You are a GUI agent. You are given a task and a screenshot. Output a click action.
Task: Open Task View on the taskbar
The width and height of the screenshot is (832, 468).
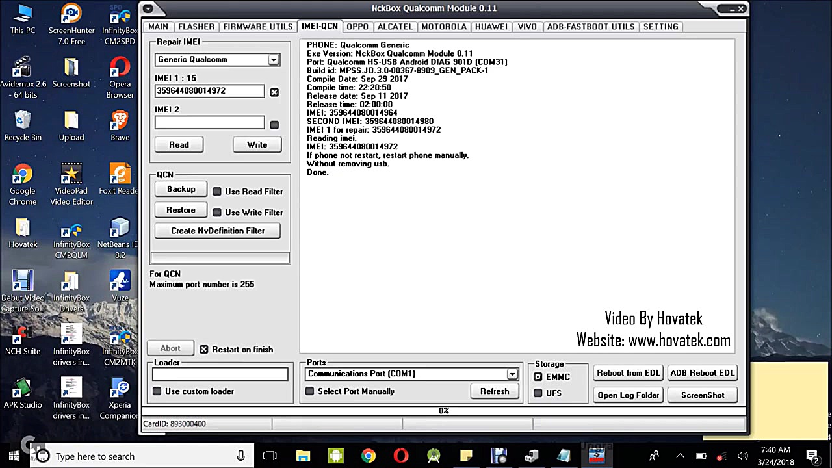pyautogui.click(x=270, y=456)
